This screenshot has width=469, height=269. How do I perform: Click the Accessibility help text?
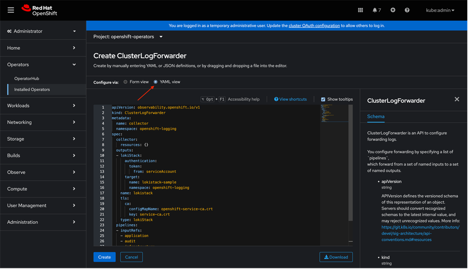(x=243, y=99)
